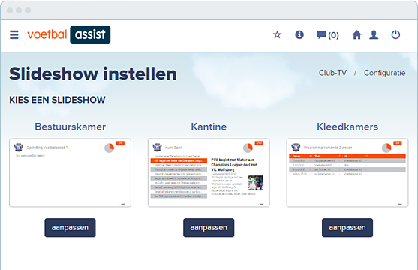The image size is (418, 270).
Task: Select the Kantine slideshow thumbnail
Action: coord(209,172)
